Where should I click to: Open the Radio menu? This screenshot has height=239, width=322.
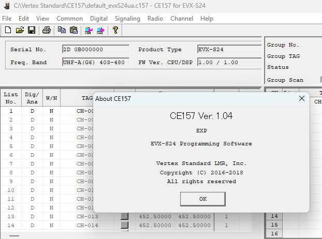(155, 19)
